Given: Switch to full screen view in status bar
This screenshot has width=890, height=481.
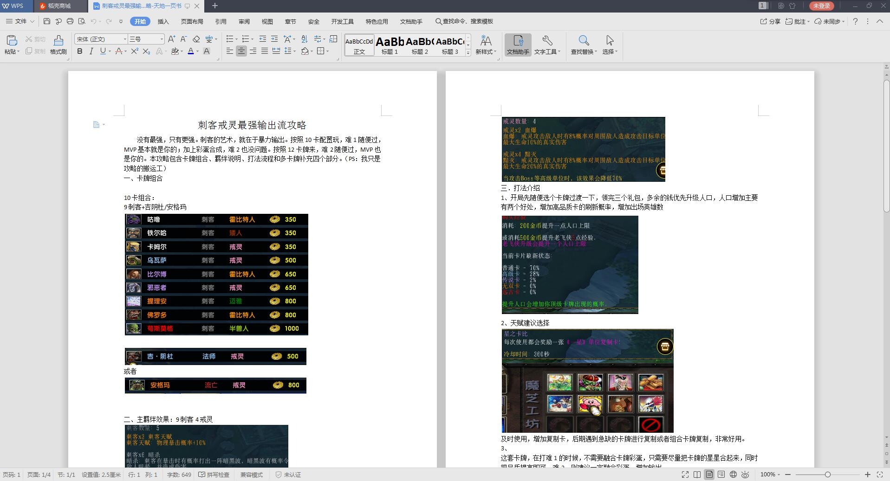Looking at the screenshot, I should tap(685, 475).
